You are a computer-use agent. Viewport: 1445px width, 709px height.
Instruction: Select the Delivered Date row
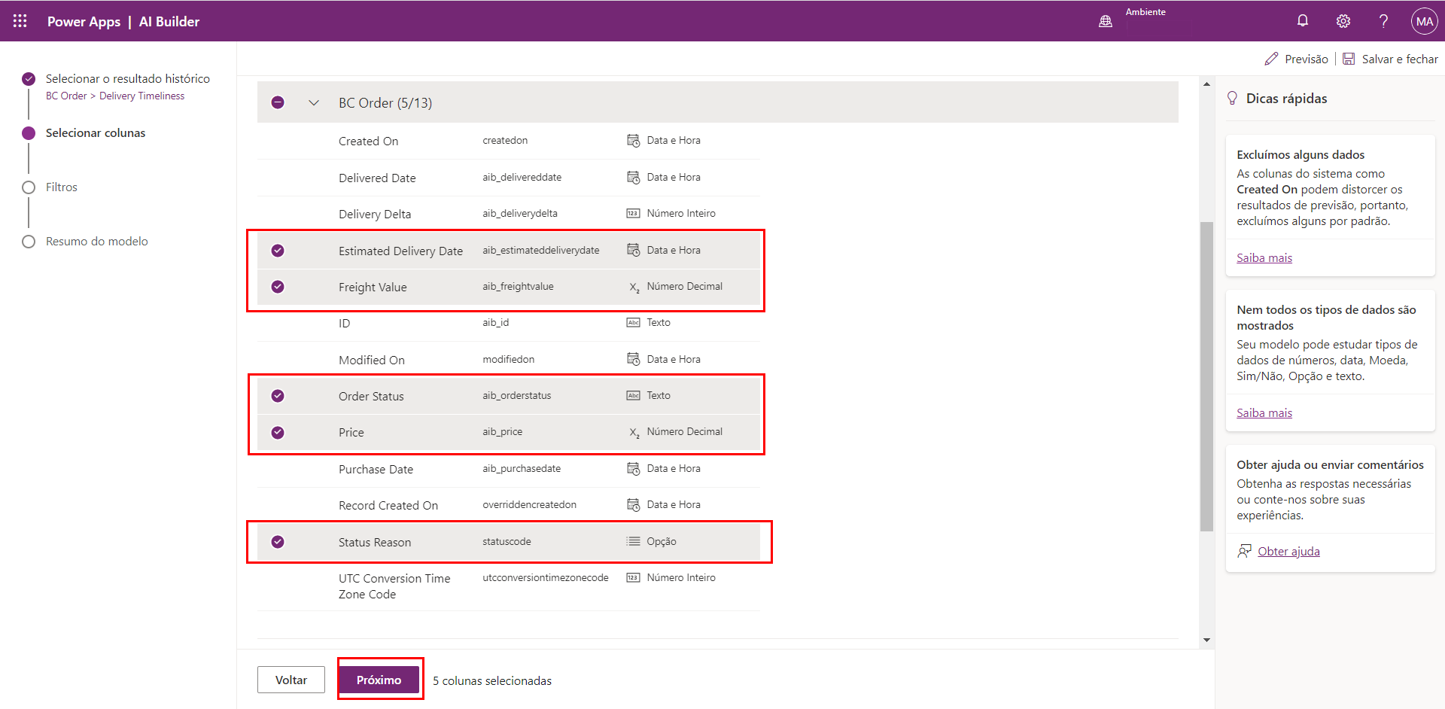pos(509,178)
